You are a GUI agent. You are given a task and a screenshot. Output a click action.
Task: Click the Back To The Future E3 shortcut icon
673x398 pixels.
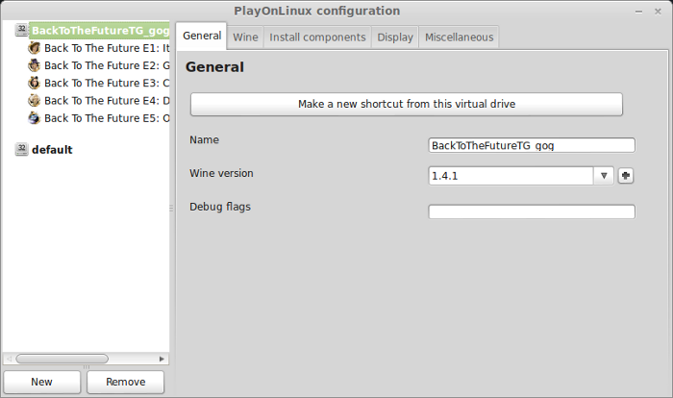pyautogui.click(x=34, y=83)
